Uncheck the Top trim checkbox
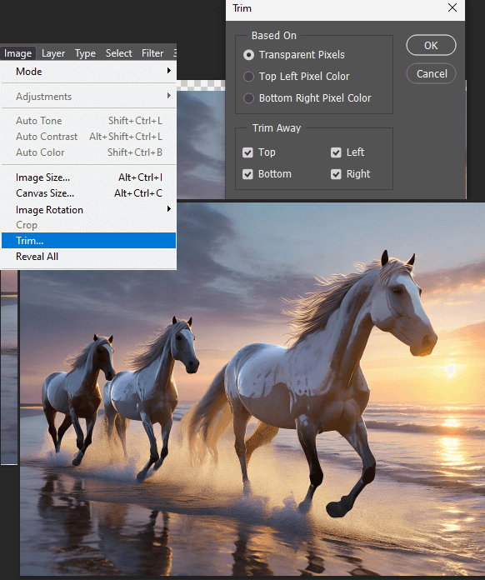The height and width of the screenshot is (580, 485). pos(247,152)
